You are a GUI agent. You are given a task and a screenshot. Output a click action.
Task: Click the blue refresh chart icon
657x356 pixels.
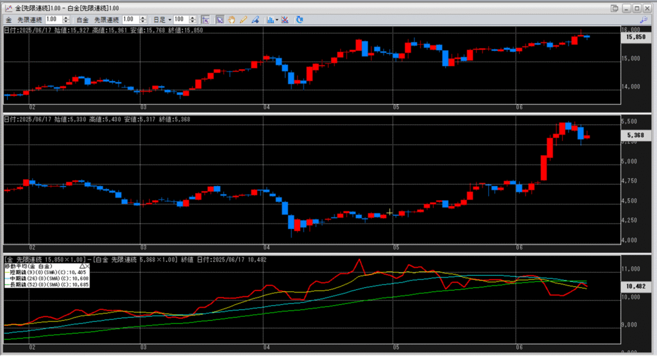pos(299,20)
